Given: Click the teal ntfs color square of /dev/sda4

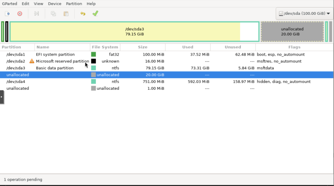Looking at the screenshot, I should tap(93, 81).
